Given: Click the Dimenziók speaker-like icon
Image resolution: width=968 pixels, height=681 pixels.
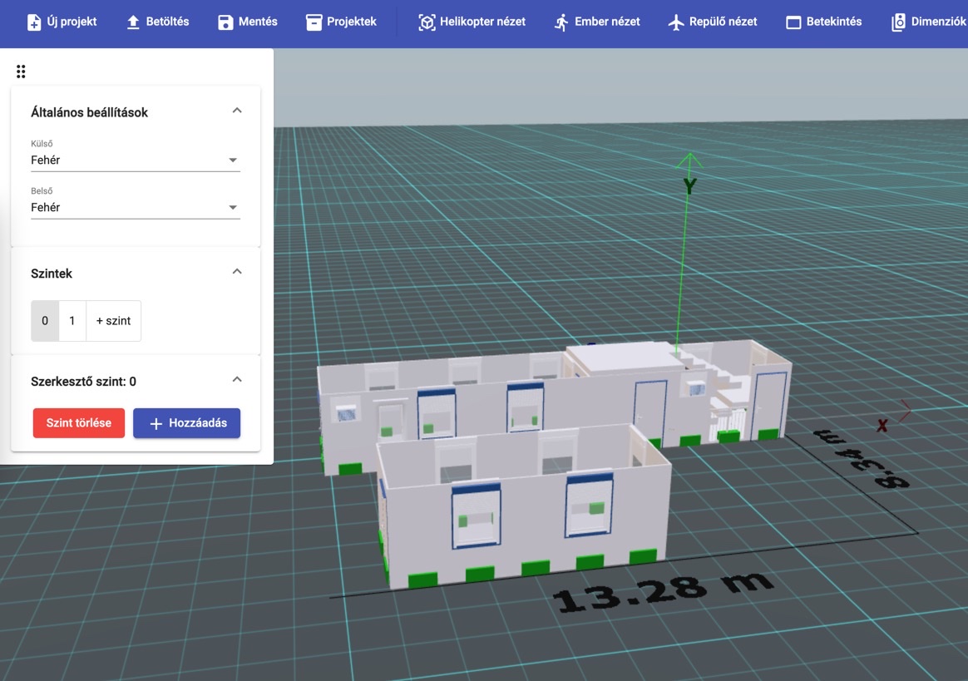Looking at the screenshot, I should click(x=899, y=22).
